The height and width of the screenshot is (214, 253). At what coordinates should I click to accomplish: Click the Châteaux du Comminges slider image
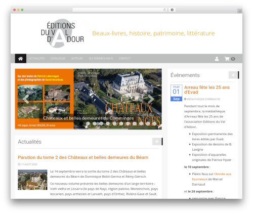coord(89,99)
